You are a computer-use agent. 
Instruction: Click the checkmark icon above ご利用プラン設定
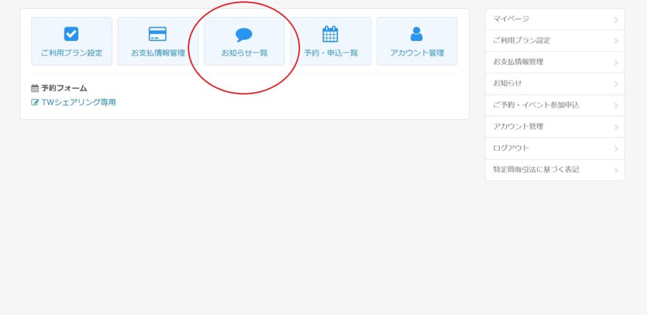[x=71, y=34]
